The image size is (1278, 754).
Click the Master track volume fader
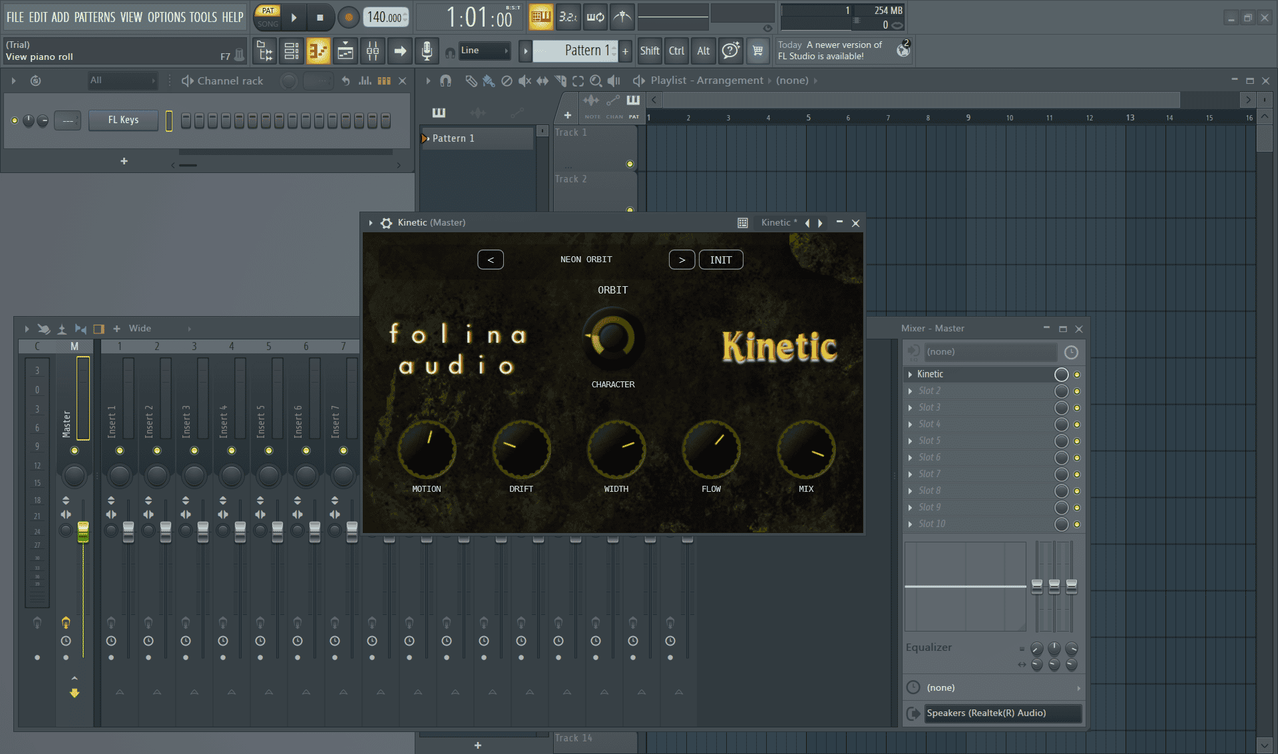[83, 532]
